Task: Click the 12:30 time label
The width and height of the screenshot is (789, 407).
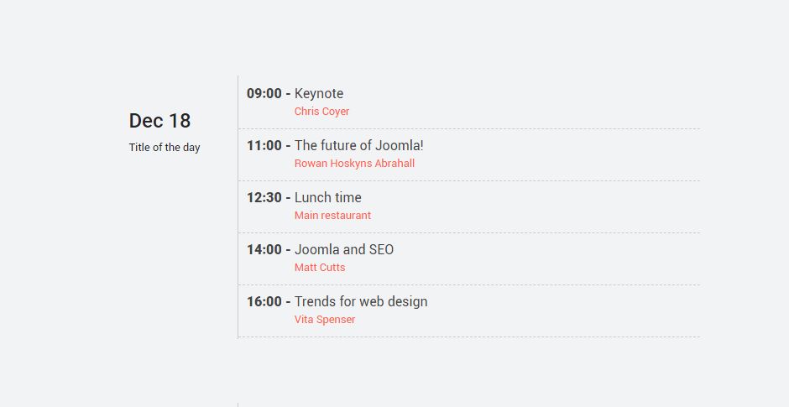Action: pos(264,197)
